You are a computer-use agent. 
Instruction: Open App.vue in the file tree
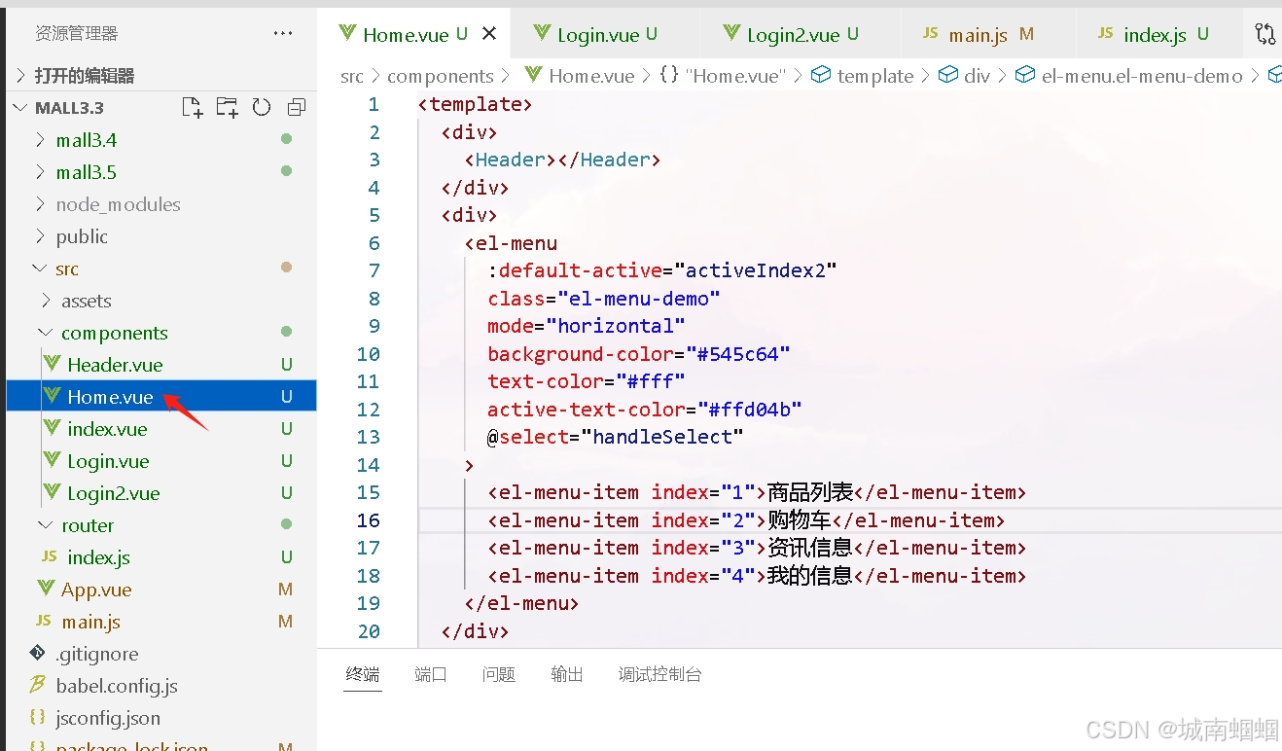pos(161,589)
